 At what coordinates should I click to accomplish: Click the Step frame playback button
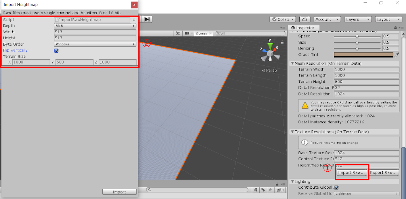pyautogui.click(x=147, y=19)
